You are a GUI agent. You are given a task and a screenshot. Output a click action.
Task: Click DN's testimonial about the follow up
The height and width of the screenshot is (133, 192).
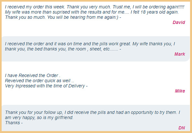click(x=92, y=117)
